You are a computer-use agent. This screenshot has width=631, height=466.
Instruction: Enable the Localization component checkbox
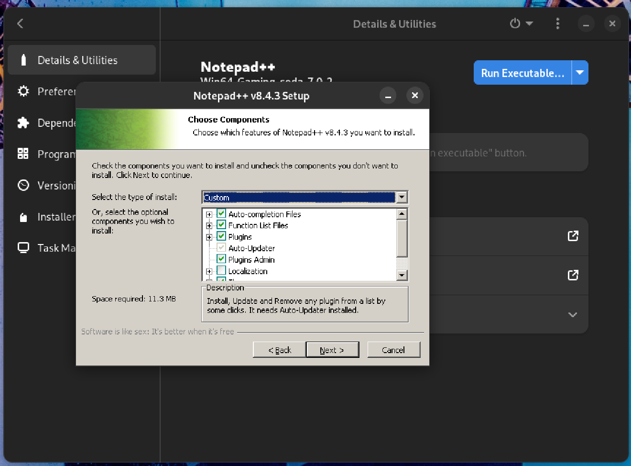pyautogui.click(x=221, y=270)
